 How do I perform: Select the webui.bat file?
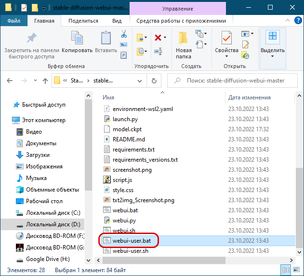click(125, 210)
